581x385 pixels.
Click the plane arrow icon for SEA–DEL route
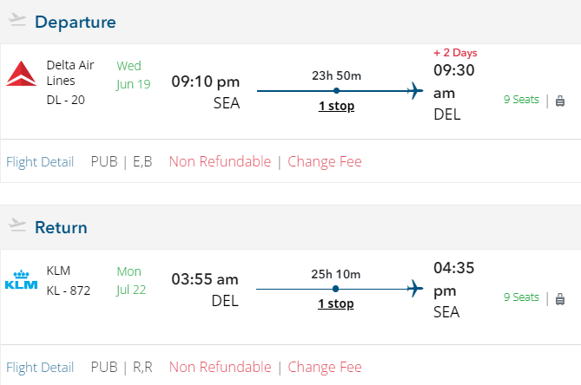pos(414,90)
